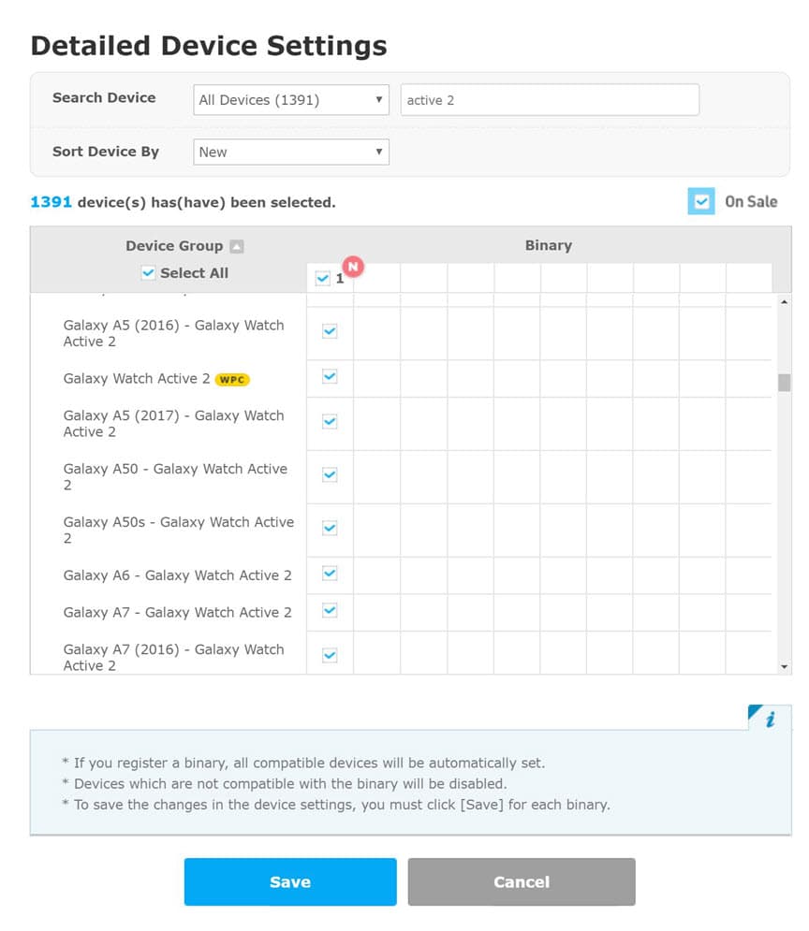Click the WPC badge on Galaxy Watch Active 2
This screenshot has height=931, width=809.
(x=232, y=379)
